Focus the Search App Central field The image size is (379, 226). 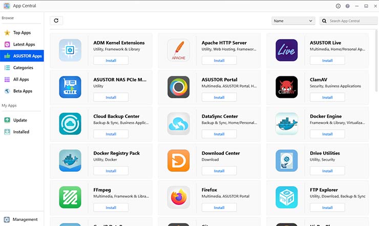(350, 21)
